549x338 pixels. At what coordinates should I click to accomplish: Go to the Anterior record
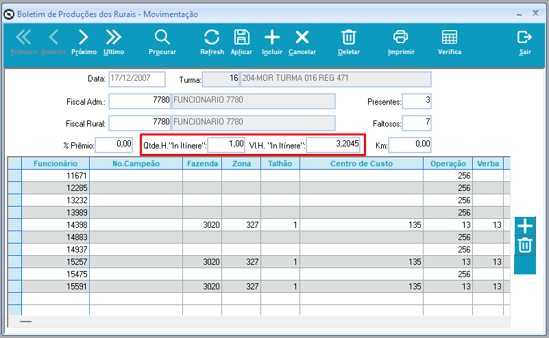(53, 42)
